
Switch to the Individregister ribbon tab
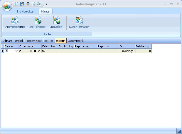pos(25,11)
